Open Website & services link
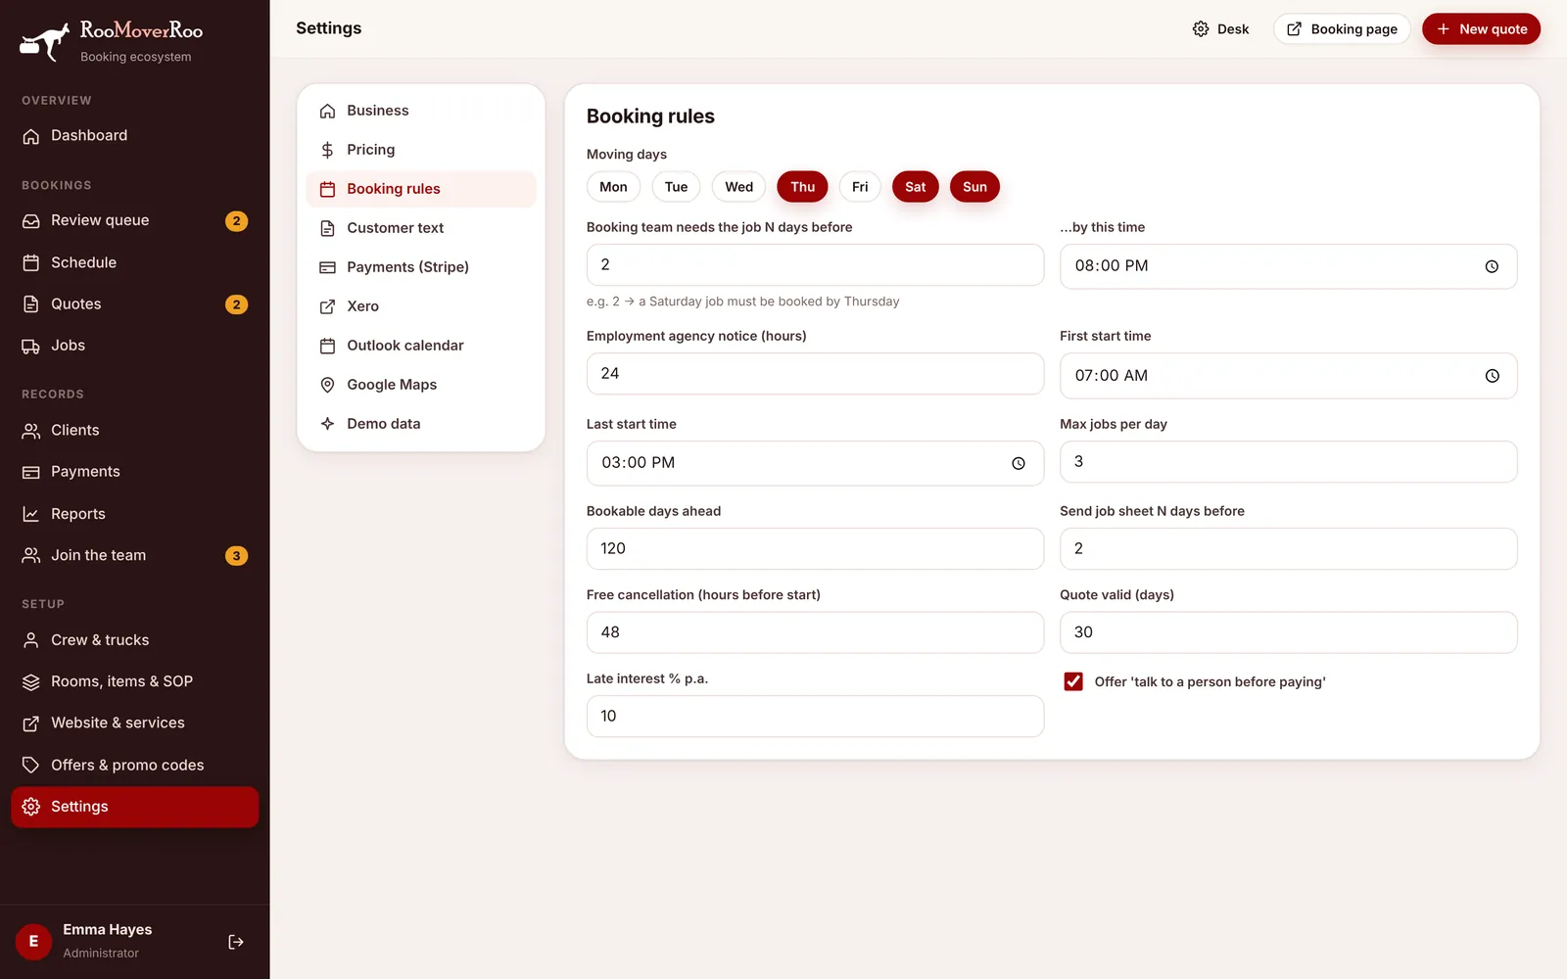 [134, 723]
